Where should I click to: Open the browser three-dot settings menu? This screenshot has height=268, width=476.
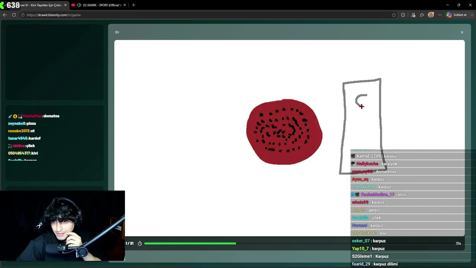pyautogui.click(x=440, y=15)
